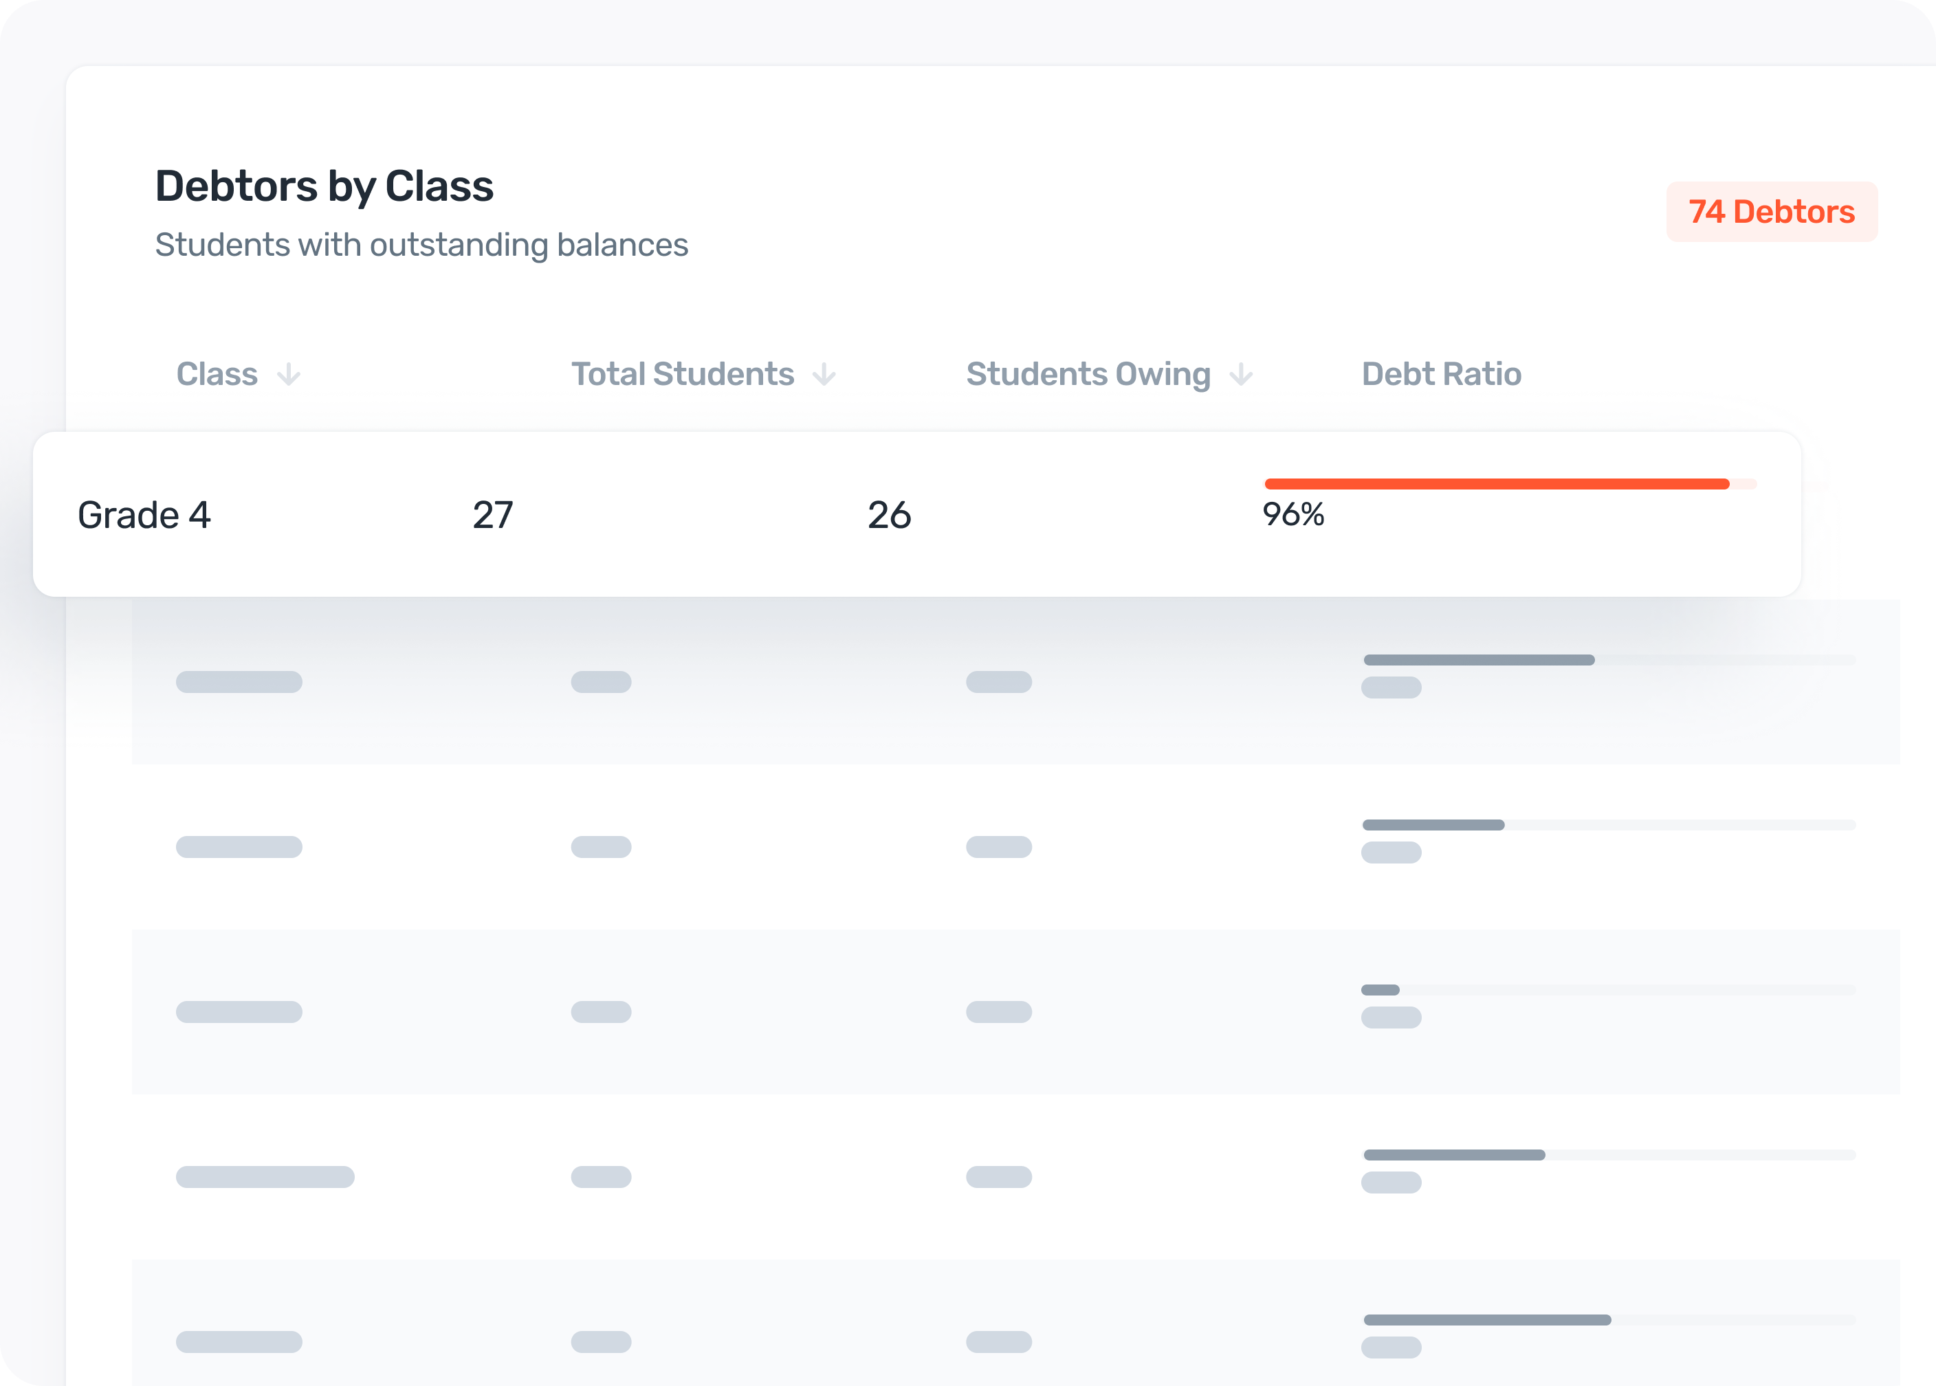Sort table by Class column header
The image size is (1936, 1386).
point(217,375)
